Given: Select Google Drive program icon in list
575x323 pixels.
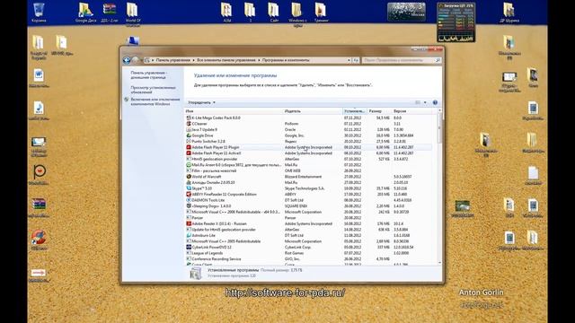Looking at the screenshot, I should tap(189, 135).
